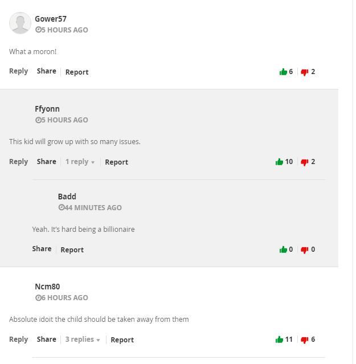Upvote Ncm80's comment
The image size is (356, 364).
click(279, 340)
